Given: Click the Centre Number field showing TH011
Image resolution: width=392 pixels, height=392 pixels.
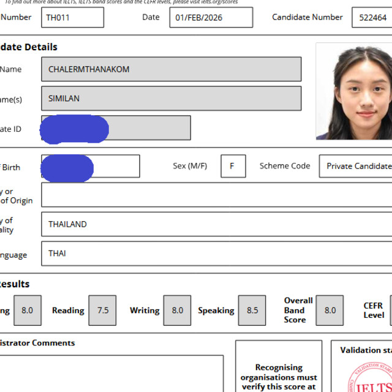Looking at the screenshot, I should [x=72, y=18].
